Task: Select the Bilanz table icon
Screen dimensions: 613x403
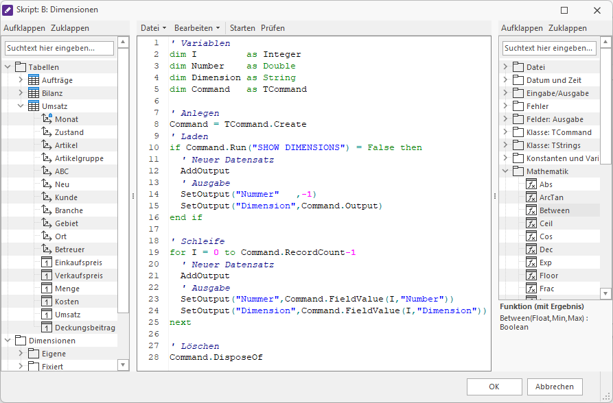Action: (34, 93)
